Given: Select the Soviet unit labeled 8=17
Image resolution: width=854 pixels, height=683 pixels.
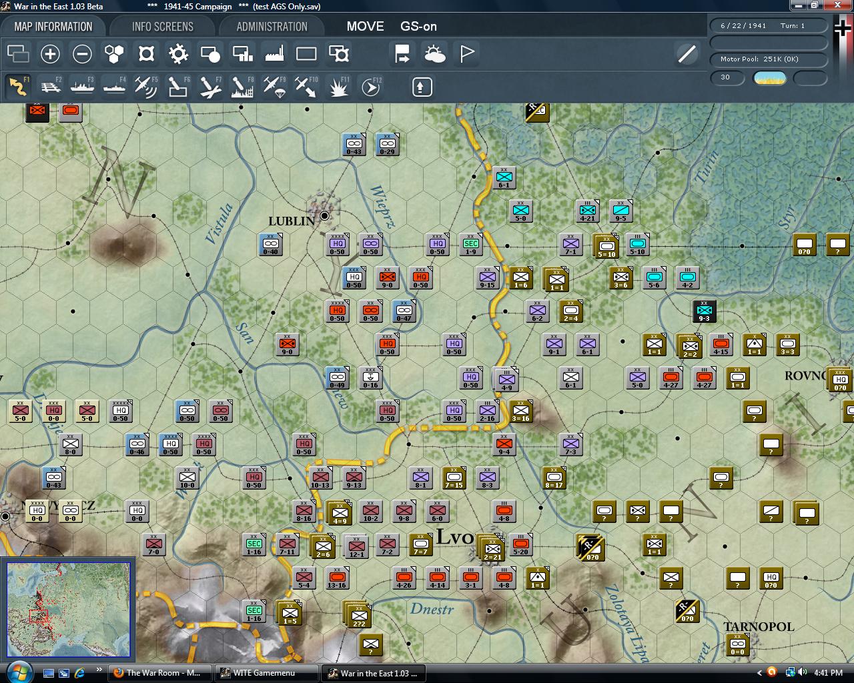Looking at the screenshot, I should pos(554,478).
